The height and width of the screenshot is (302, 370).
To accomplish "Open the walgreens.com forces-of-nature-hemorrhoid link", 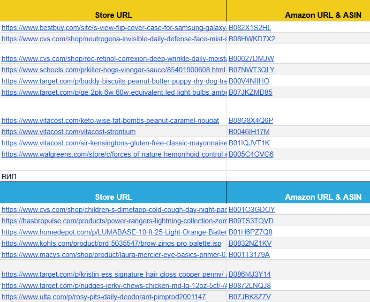I will [x=114, y=154].
